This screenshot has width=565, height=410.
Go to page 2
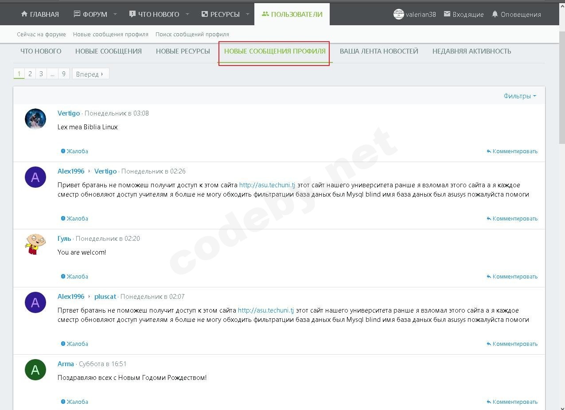(30, 74)
